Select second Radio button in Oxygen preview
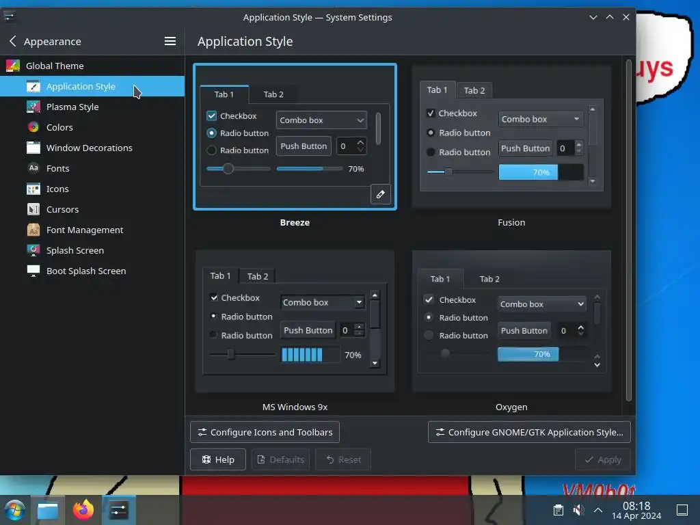 point(429,335)
